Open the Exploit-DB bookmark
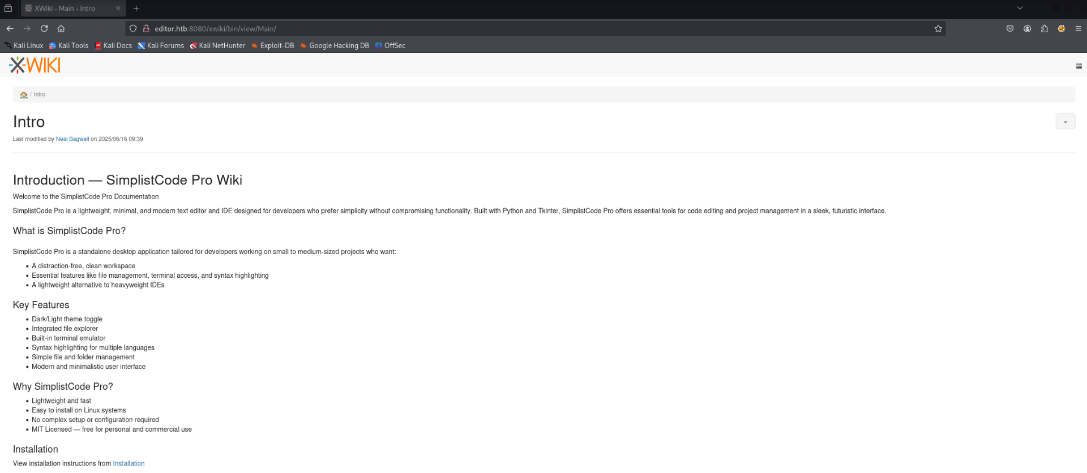Viewport: 1087px width, 473px height. coord(272,46)
